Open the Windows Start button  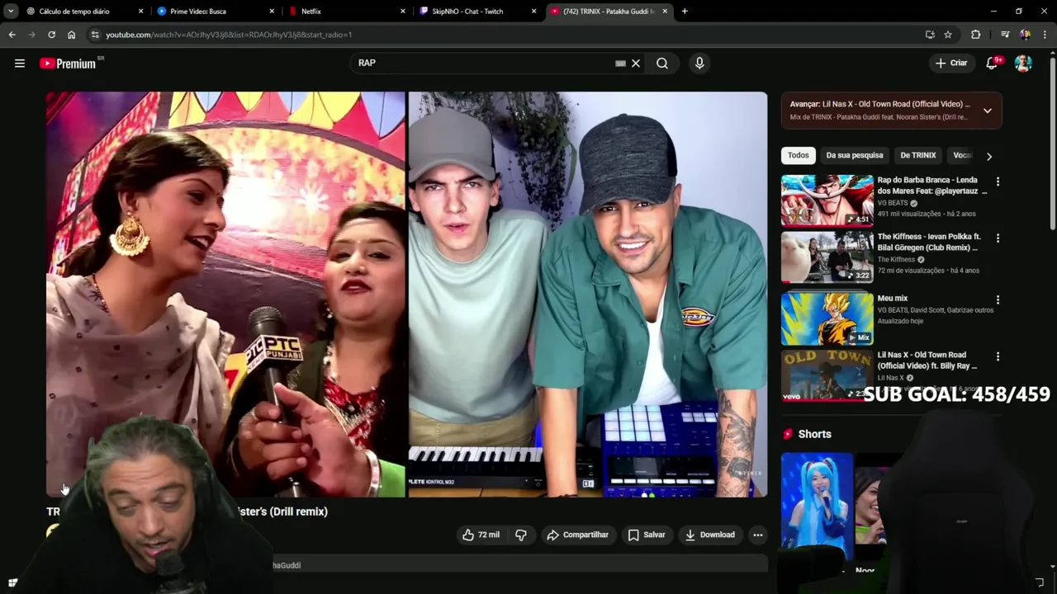coord(12,582)
